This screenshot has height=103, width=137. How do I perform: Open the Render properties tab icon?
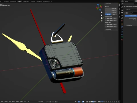tap(122, 10)
